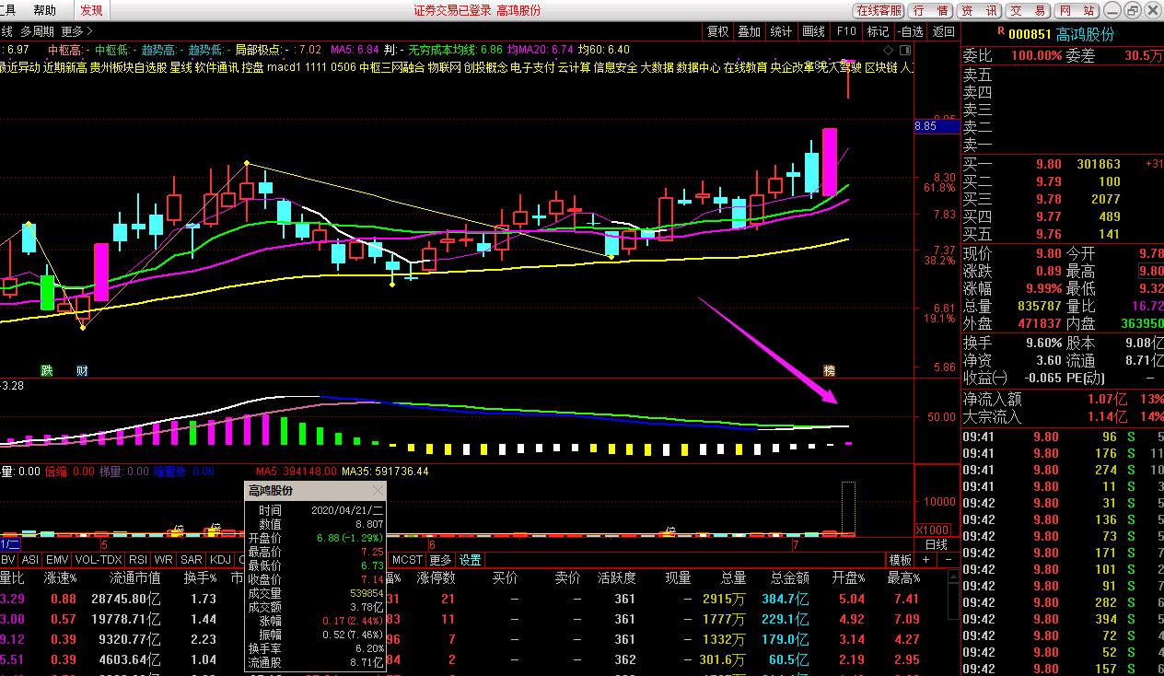Screen dimensions: 1164x676
Task: Sort by the 开盘% column header
Action: pos(848,577)
